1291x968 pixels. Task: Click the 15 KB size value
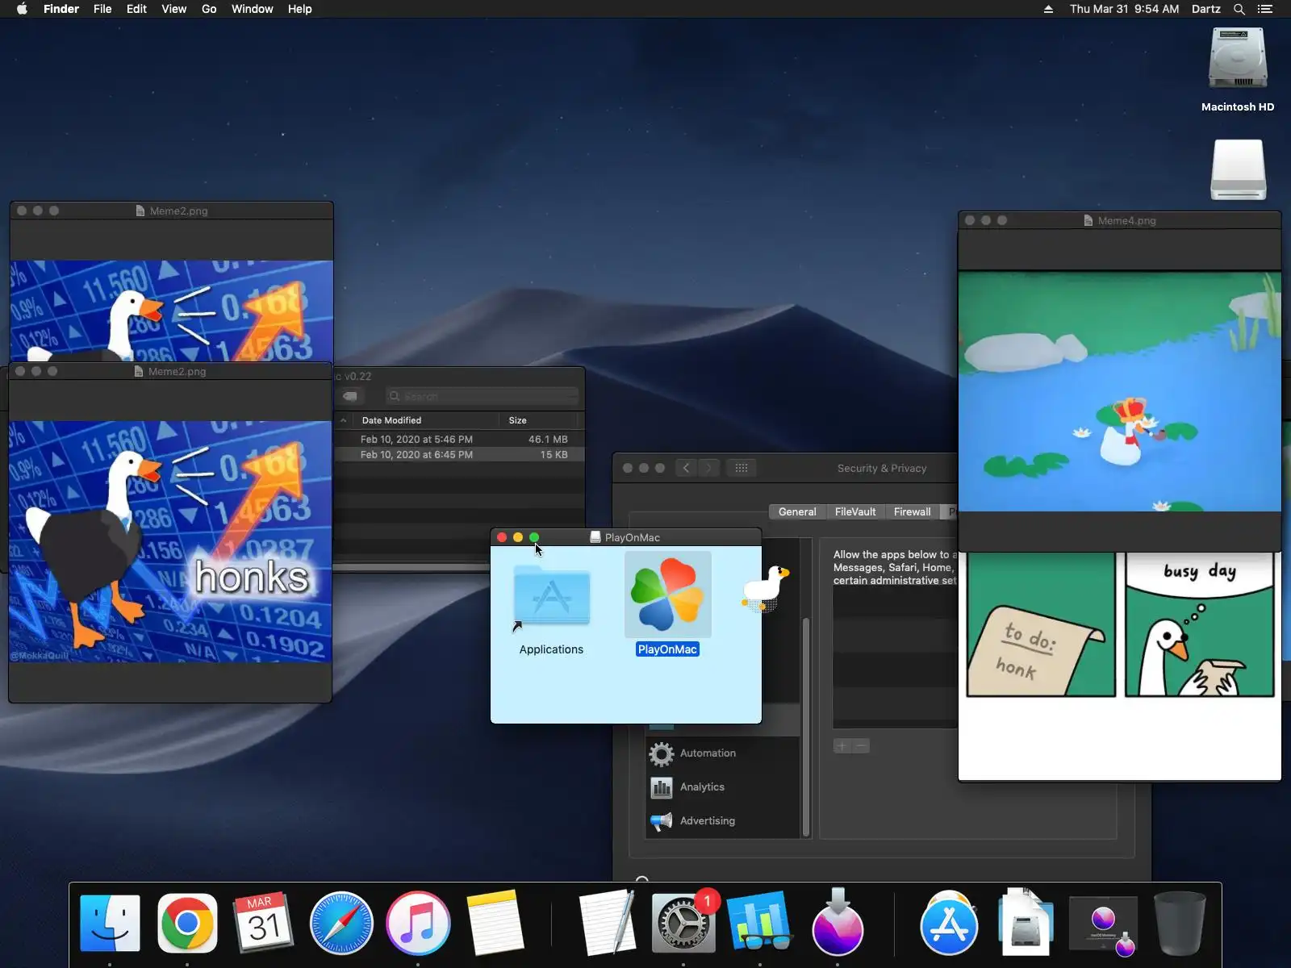554,455
